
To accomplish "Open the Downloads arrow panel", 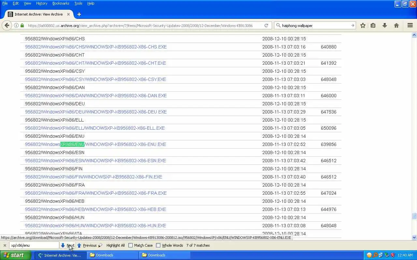I will [384, 25].
